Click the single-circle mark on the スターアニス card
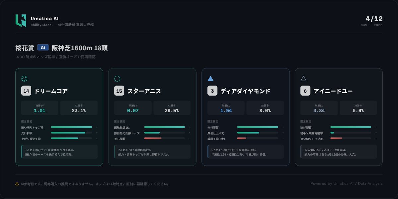The height and width of the screenshot is (199, 398). pyautogui.click(x=117, y=79)
